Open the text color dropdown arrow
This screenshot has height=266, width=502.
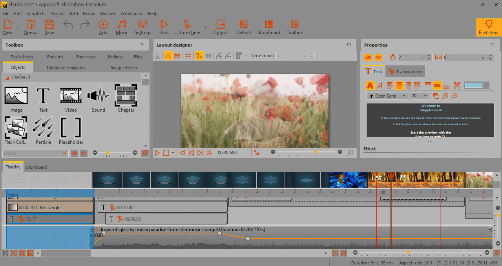pyautogui.click(x=487, y=85)
